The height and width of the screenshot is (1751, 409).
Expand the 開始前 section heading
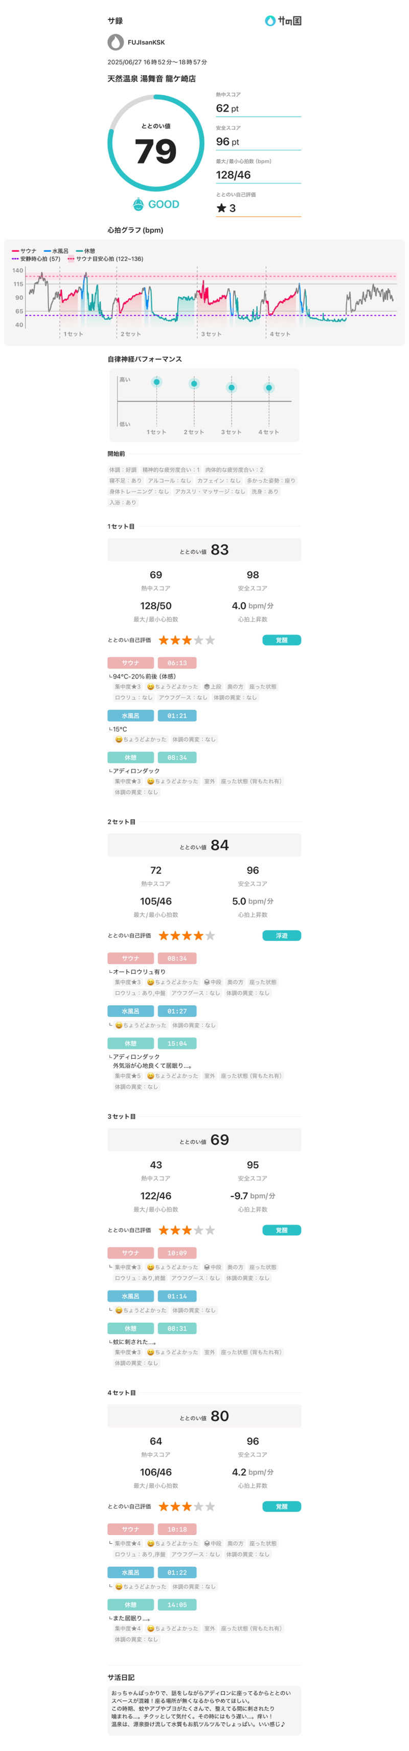click(116, 453)
